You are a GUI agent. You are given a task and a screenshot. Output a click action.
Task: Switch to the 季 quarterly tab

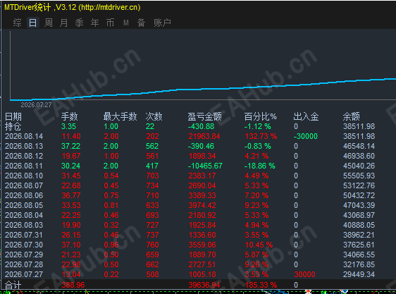click(80, 23)
